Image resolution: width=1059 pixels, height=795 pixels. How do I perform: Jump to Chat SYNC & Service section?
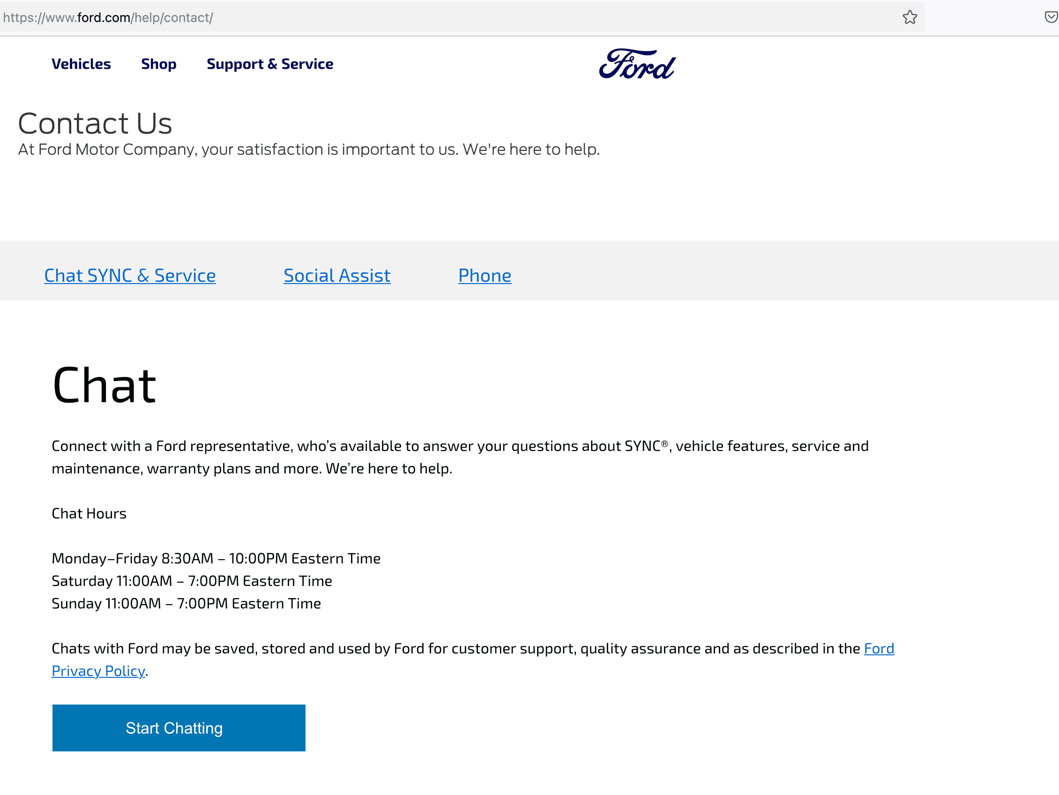point(130,276)
